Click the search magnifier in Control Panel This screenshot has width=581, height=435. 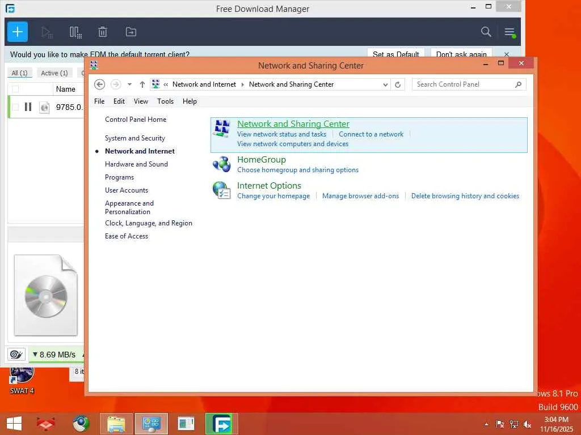click(x=518, y=84)
